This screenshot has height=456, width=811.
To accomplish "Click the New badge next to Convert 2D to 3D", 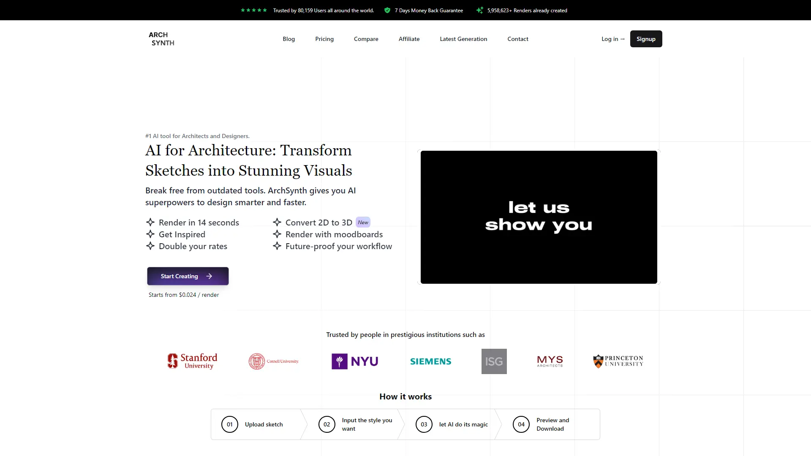I will click(363, 222).
